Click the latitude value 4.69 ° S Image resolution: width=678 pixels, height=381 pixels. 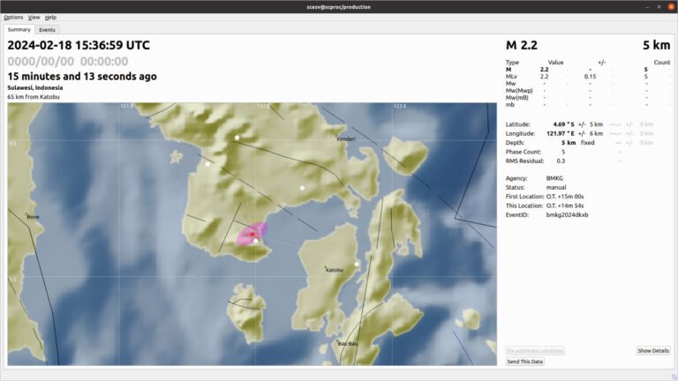(564, 124)
